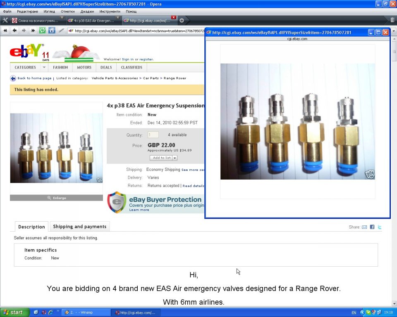Open the Opera quick launch icon
The image size is (397, 317).
(x=43, y=312)
